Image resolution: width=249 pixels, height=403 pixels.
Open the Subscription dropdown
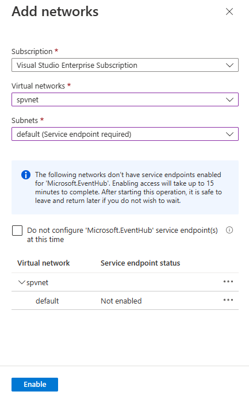click(125, 65)
